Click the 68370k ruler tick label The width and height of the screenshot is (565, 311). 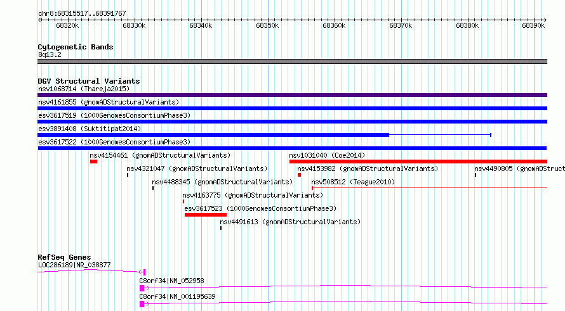(x=401, y=25)
